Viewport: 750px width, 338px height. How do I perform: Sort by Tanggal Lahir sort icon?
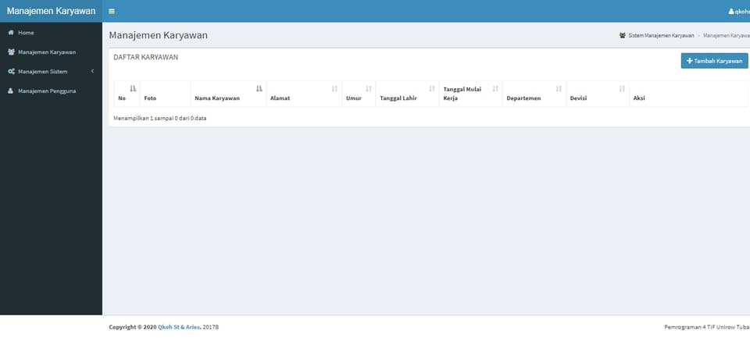432,88
